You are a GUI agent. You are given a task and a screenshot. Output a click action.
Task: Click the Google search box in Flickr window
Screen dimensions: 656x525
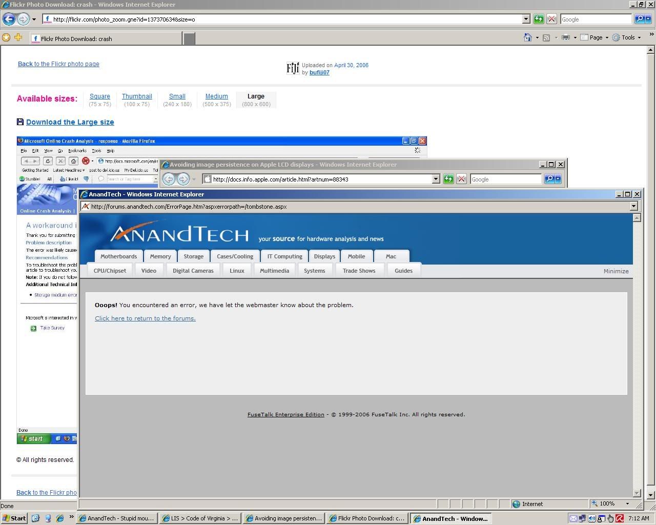595,19
